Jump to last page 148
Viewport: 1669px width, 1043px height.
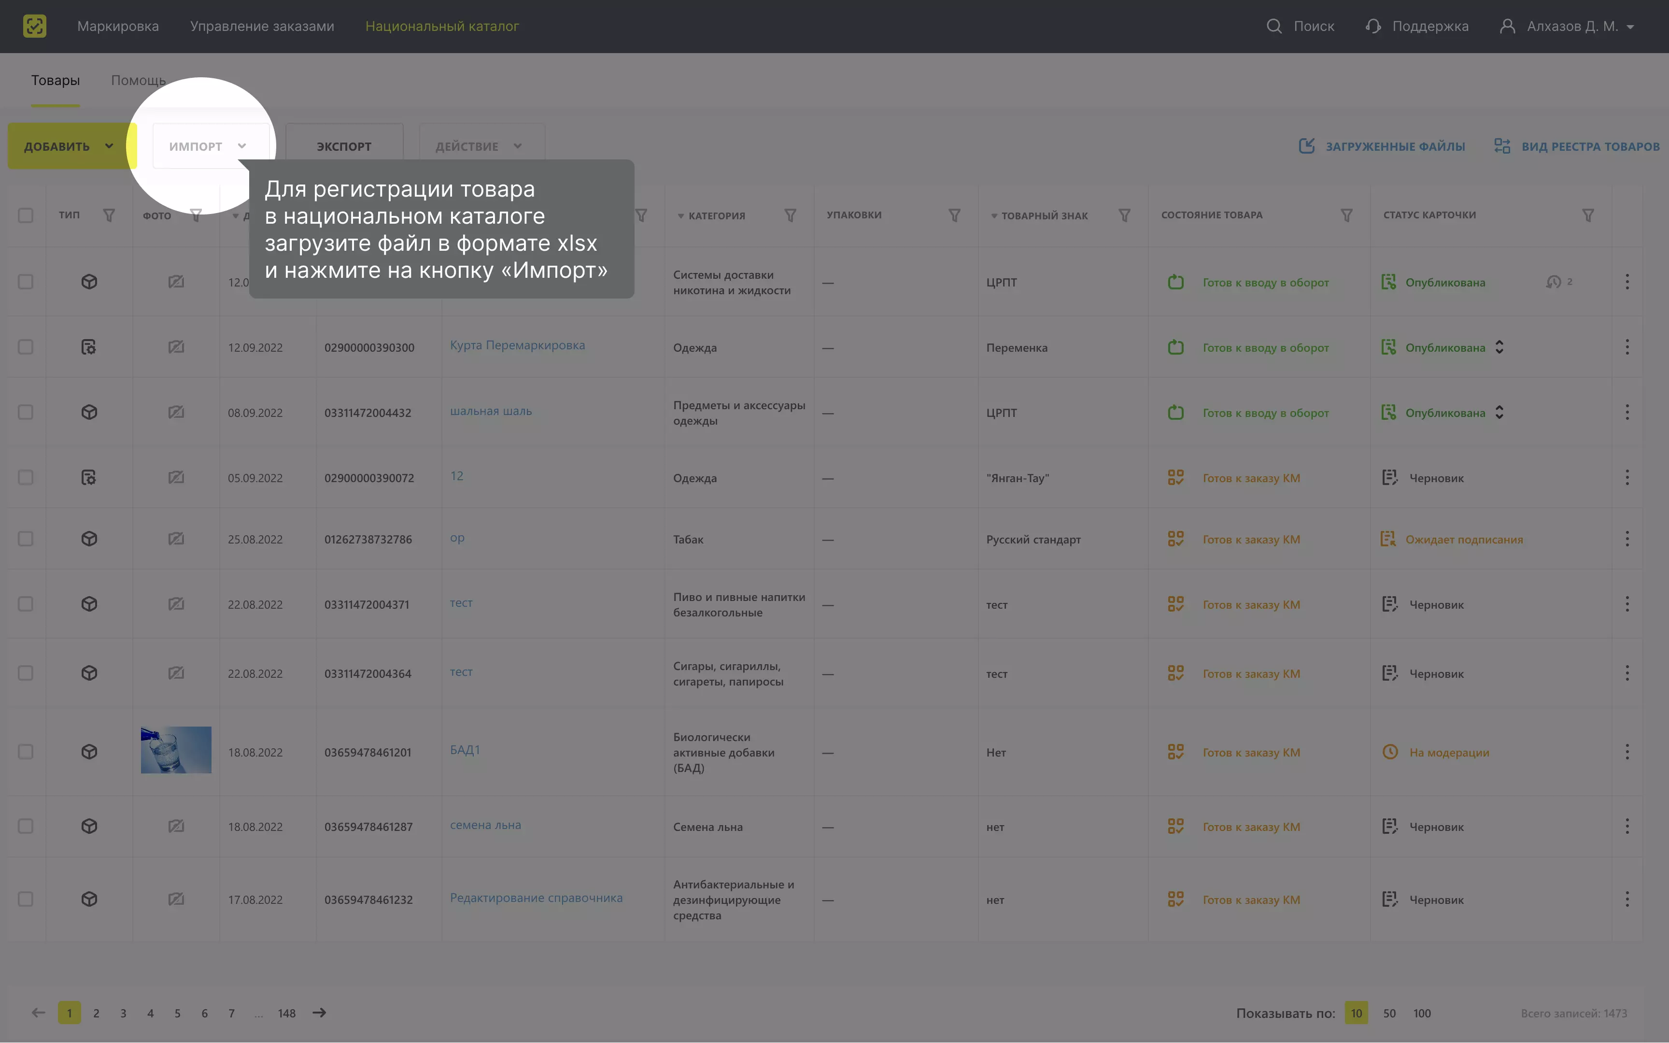pos(287,1013)
